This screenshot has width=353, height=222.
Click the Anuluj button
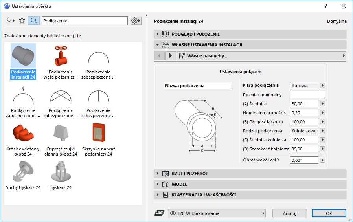(x=289, y=213)
